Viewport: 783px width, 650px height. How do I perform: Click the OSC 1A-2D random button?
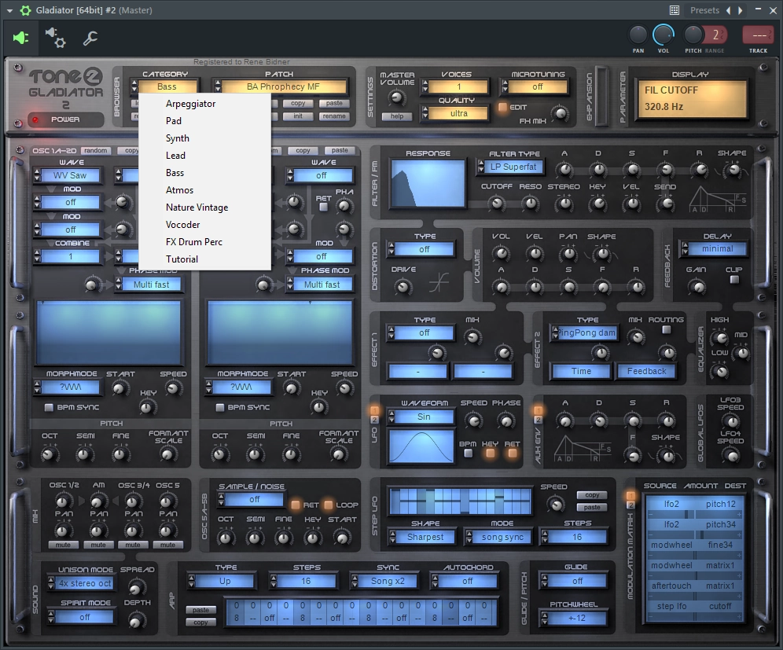click(95, 150)
